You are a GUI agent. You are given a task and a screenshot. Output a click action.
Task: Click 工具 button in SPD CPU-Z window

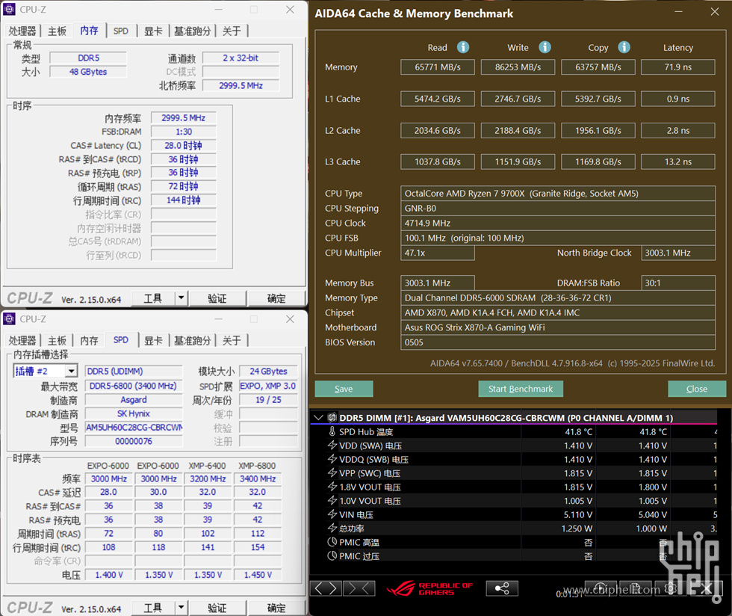point(153,608)
